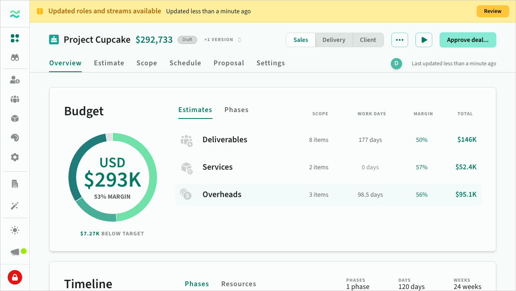
Task: Toggle the sun light-mode icon
Action: 15,231
